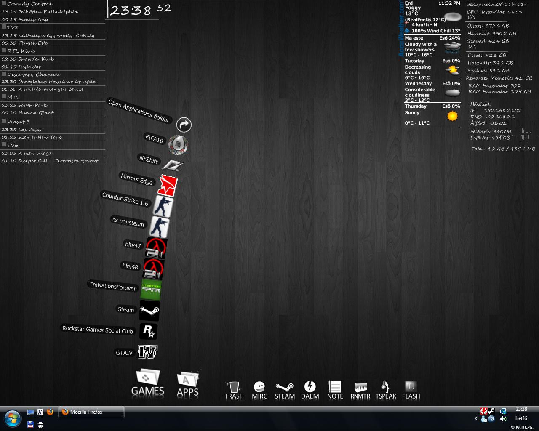Launch FLASH from the dock
The width and height of the screenshot is (539, 431).
pos(411,390)
